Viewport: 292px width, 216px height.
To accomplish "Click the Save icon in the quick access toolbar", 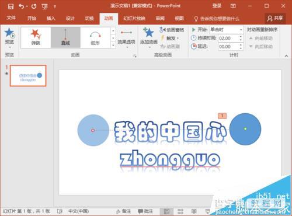I will click(x=11, y=6).
